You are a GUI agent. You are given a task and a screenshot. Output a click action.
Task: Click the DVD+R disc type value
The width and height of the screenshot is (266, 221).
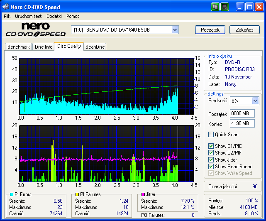pos(232,62)
